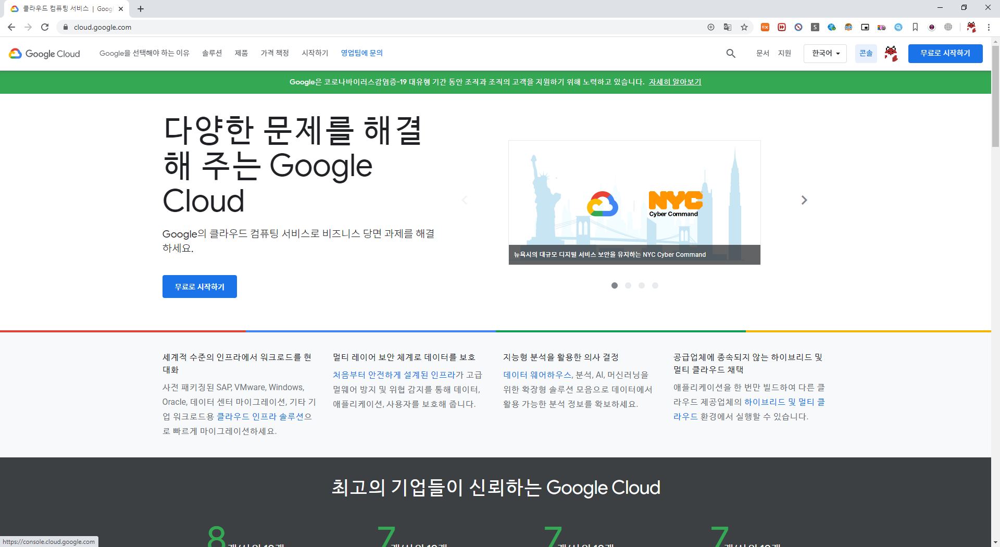Click the header 무료로 시작하기 button
The height and width of the screenshot is (547, 1000).
pyautogui.click(x=945, y=53)
